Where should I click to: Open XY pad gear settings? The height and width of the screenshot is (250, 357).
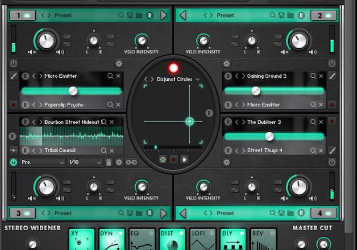click(163, 159)
